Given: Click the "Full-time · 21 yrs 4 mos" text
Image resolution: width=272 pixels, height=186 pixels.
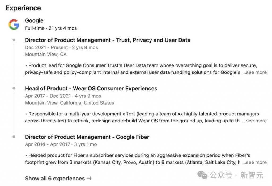Looking at the screenshot, I should (51, 28).
